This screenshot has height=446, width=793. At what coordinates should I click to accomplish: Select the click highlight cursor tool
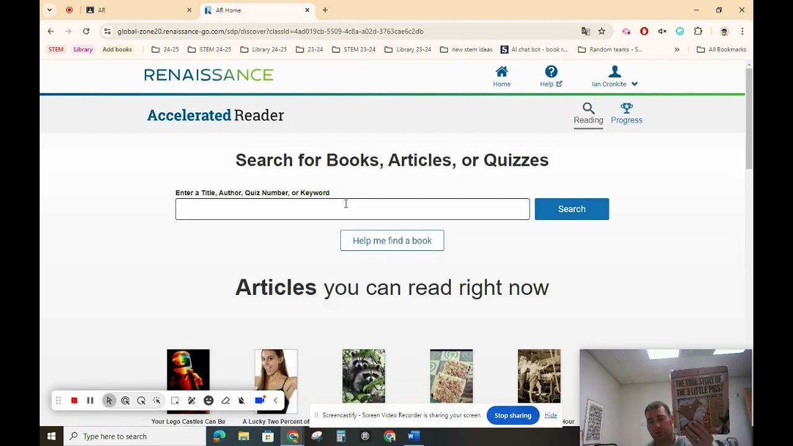pos(125,401)
